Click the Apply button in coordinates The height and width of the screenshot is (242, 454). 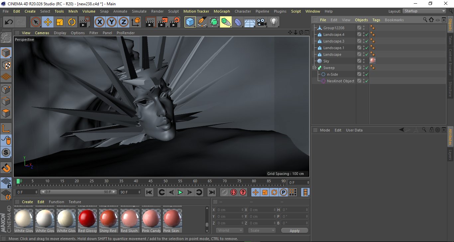pyautogui.click(x=294, y=231)
